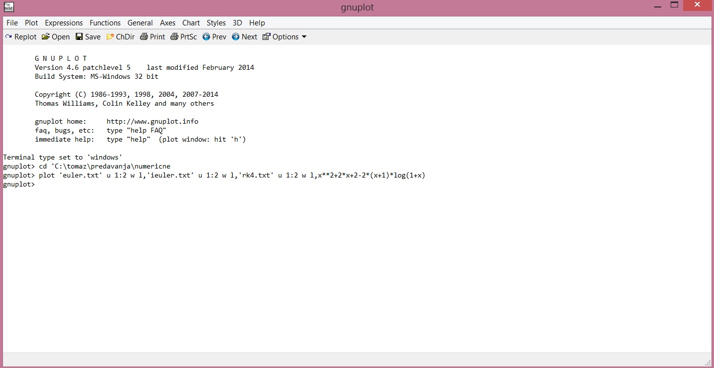The height and width of the screenshot is (368, 714).
Task: Open the Styles menu
Action: pyautogui.click(x=216, y=23)
